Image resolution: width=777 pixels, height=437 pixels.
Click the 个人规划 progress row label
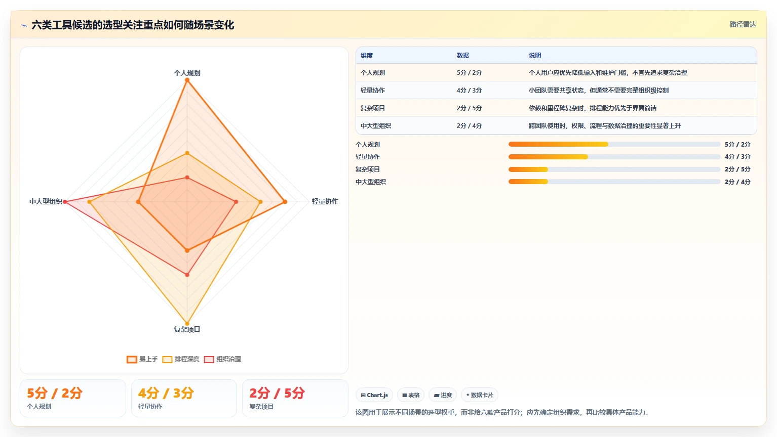368,144
